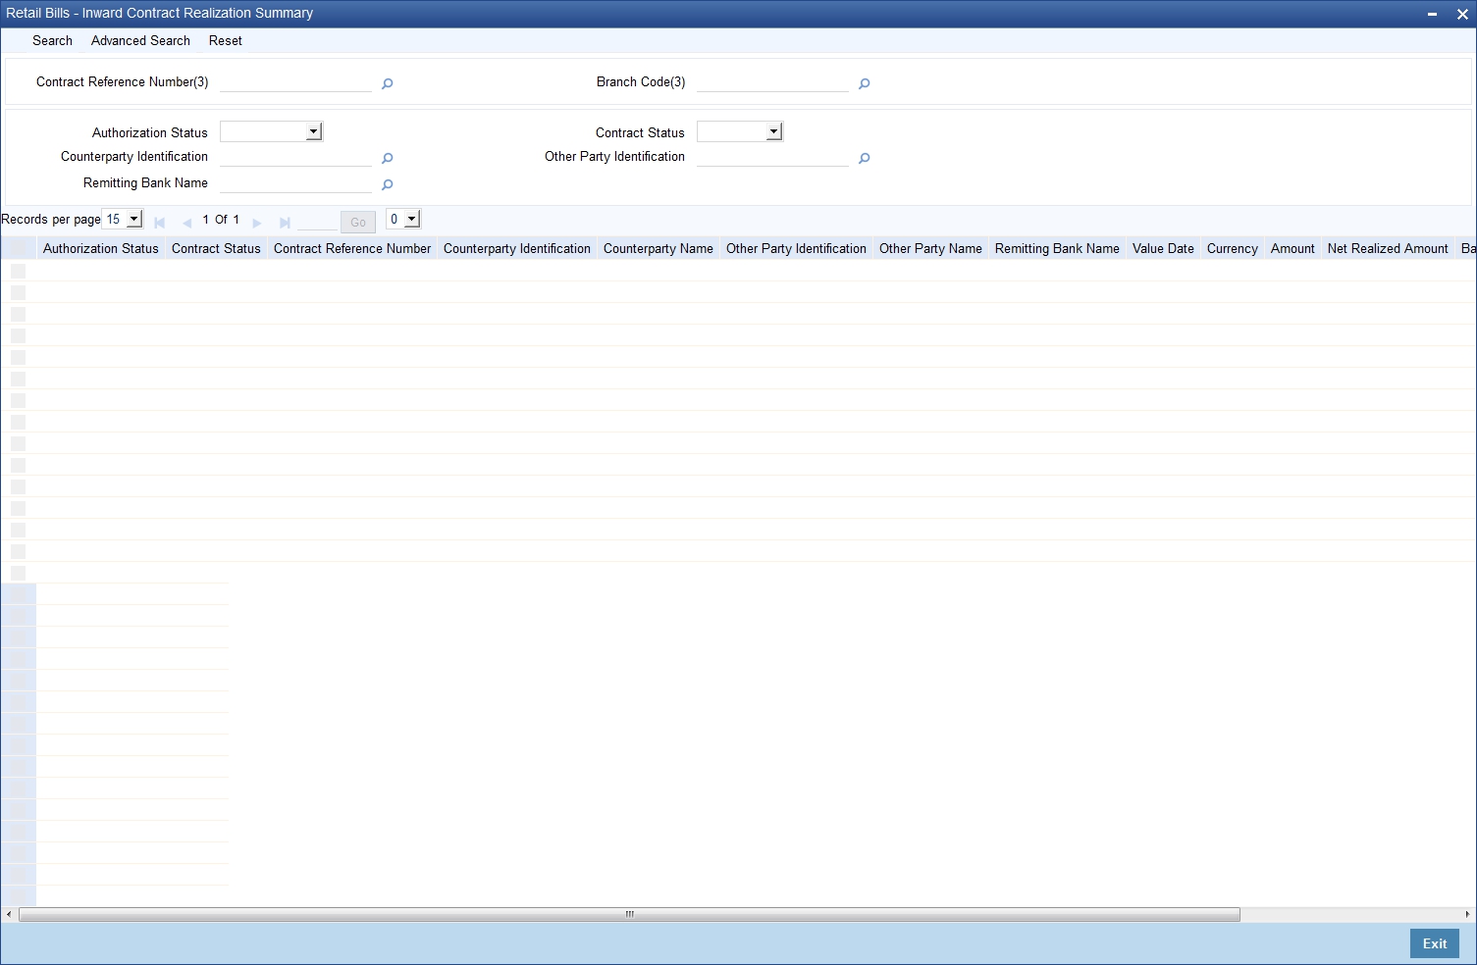Sort by Counterparty Name column header

659,249
